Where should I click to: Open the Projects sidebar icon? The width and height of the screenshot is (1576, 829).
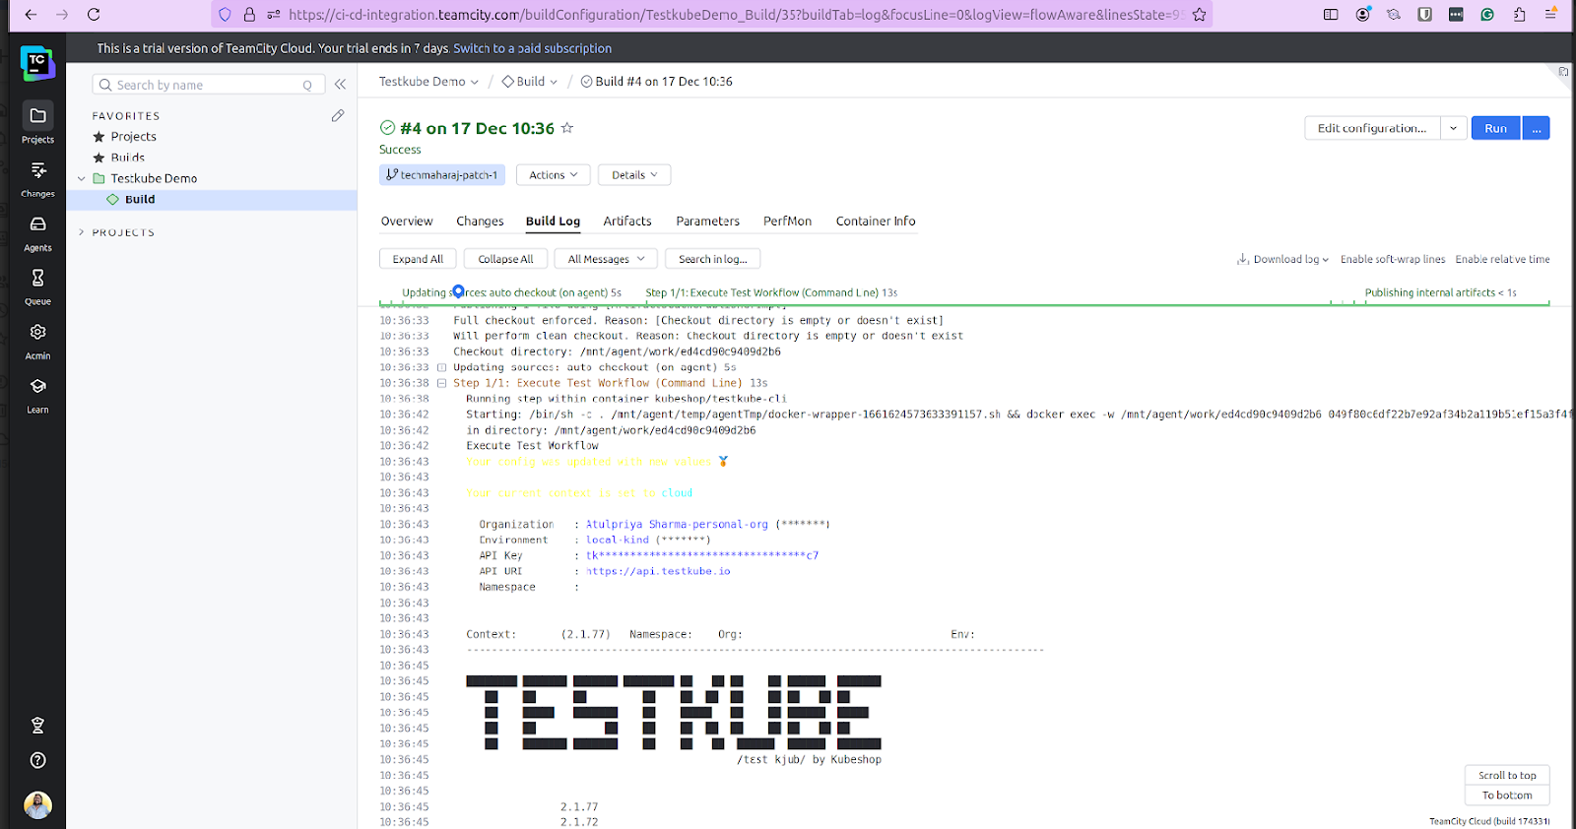(x=37, y=116)
